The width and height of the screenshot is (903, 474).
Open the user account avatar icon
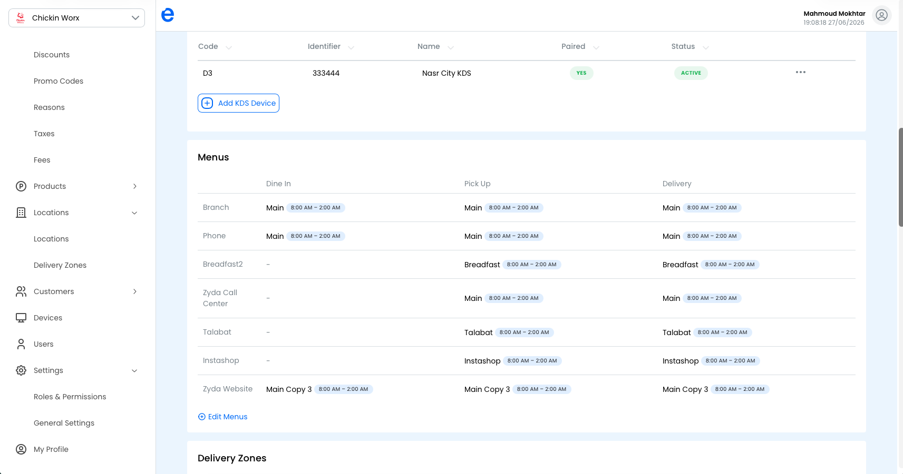(x=881, y=15)
